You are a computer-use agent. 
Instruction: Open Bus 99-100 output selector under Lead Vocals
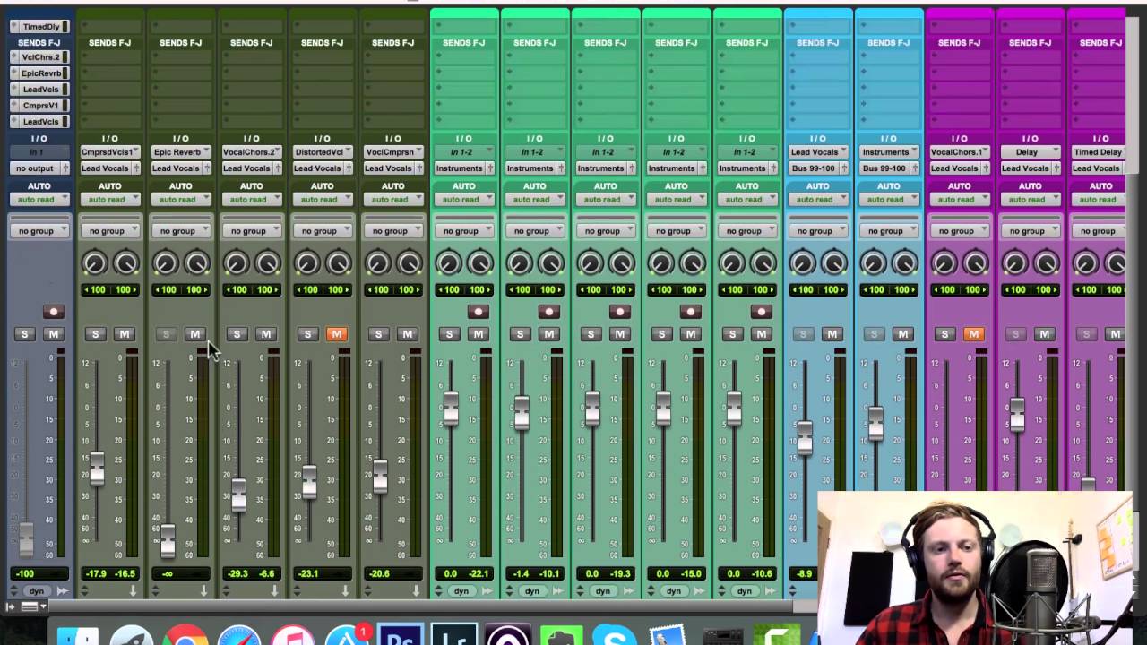point(817,168)
